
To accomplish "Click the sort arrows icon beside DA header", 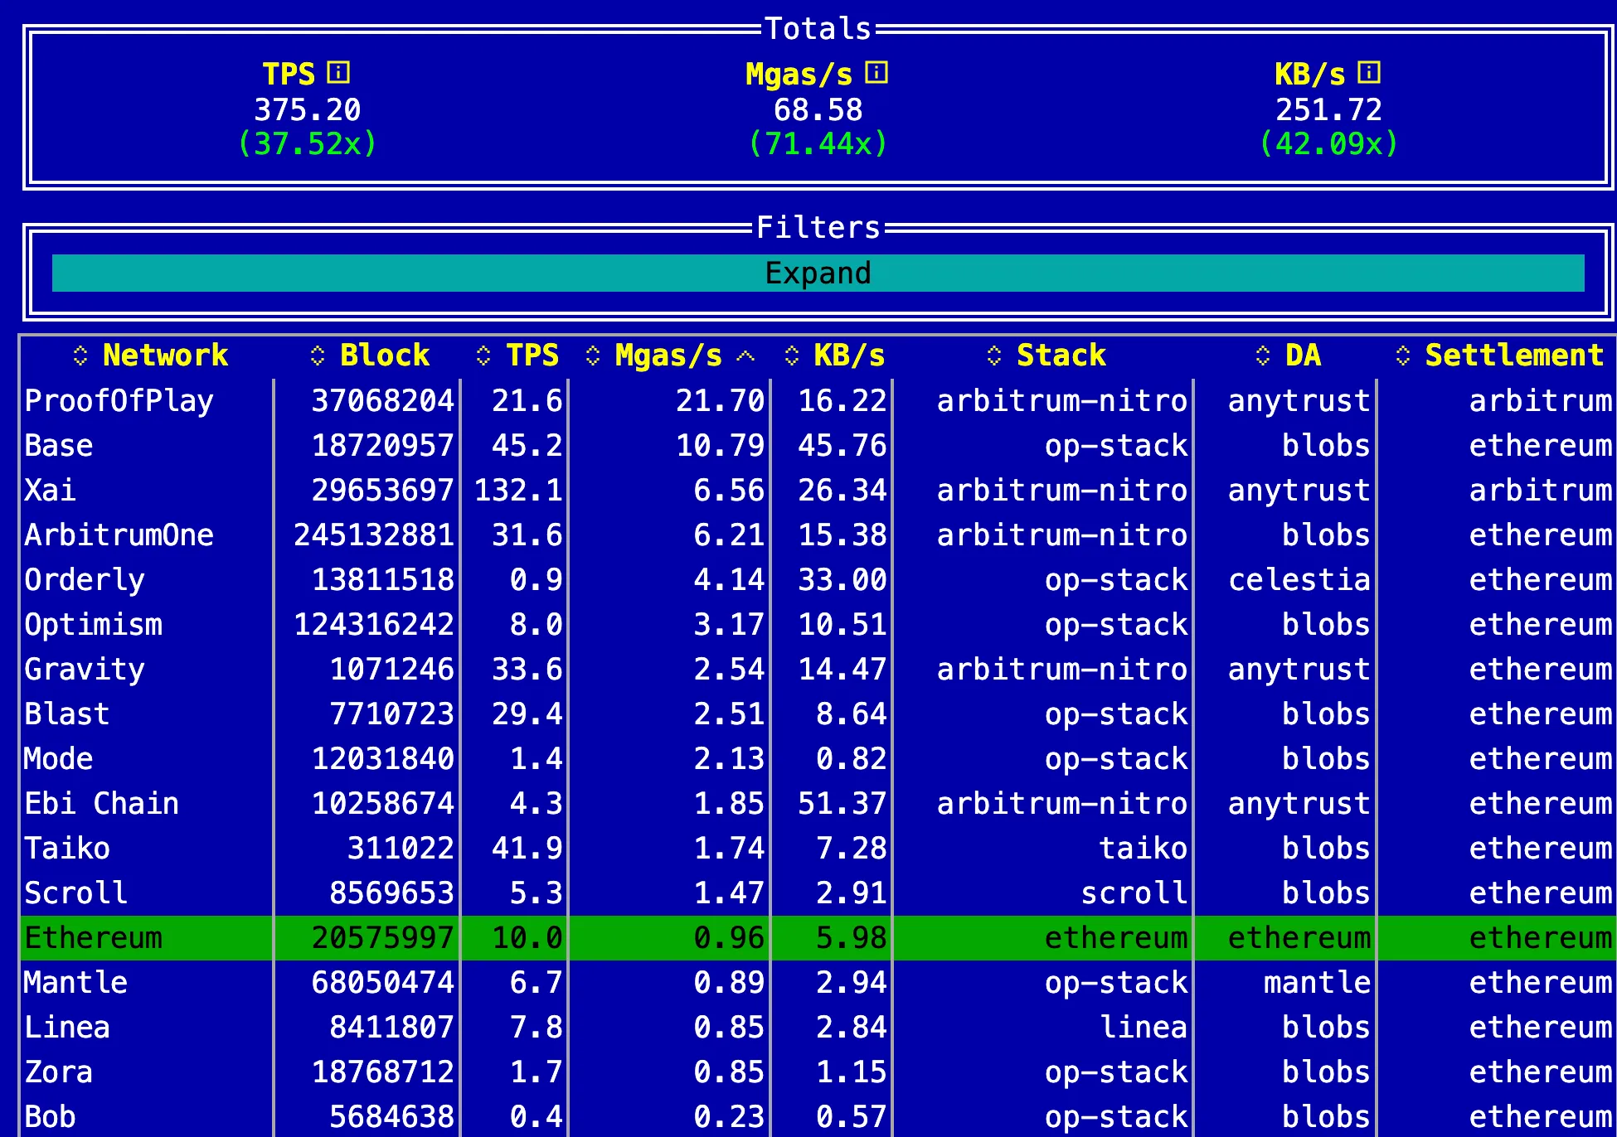I will tap(1263, 356).
